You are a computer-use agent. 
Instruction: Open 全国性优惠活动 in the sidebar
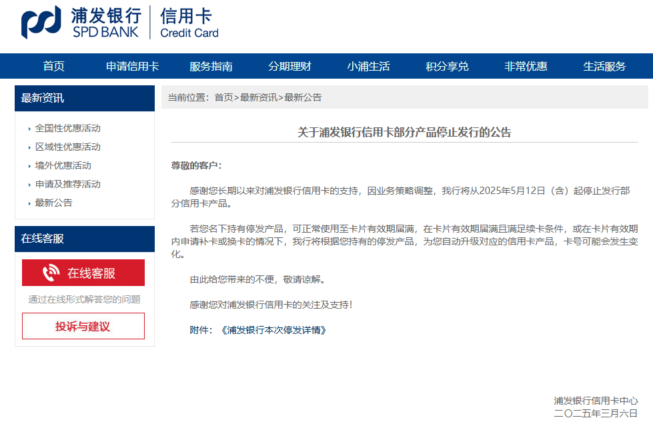(68, 128)
